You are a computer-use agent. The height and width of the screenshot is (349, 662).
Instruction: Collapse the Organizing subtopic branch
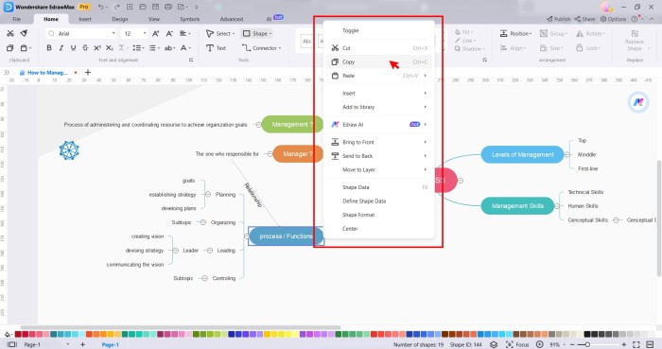click(202, 222)
